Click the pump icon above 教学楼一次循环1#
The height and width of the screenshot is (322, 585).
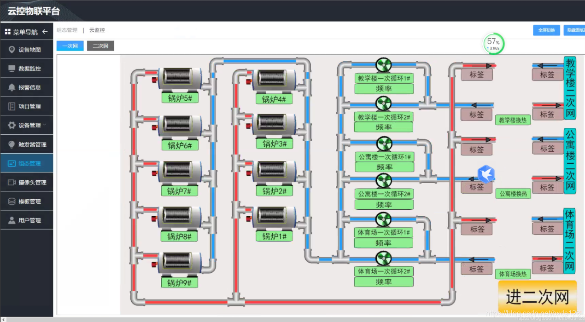click(x=383, y=65)
